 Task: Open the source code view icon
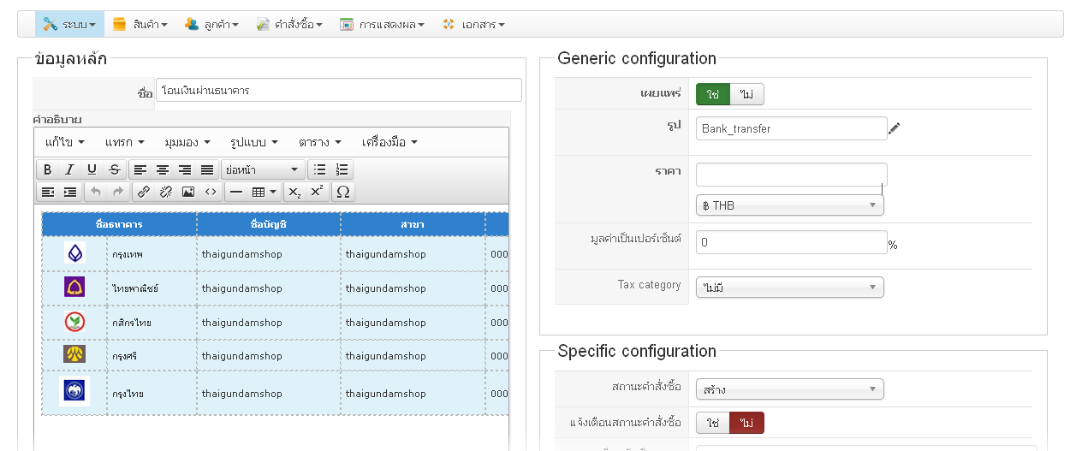click(x=211, y=192)
